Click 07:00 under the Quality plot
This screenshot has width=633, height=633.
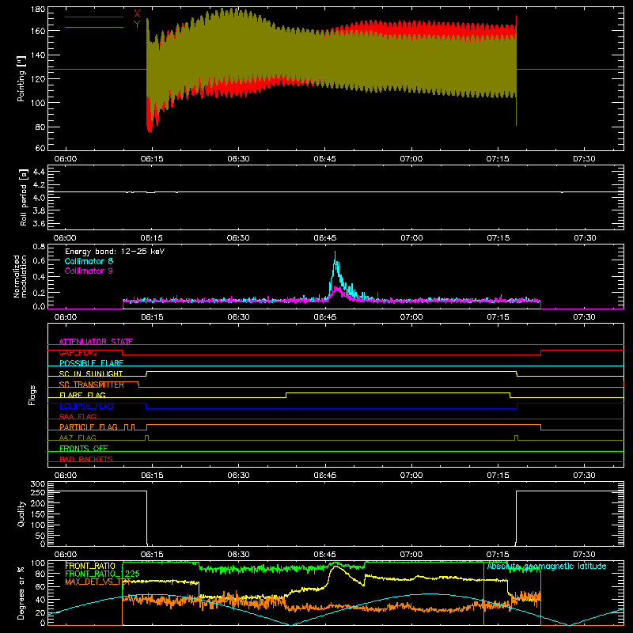[411, 555]
